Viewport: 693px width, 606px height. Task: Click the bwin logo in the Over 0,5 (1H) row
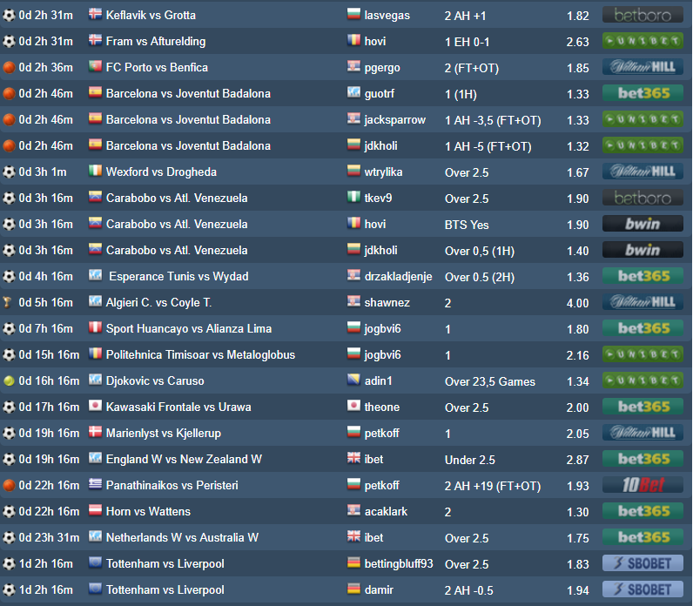(643, 250)
